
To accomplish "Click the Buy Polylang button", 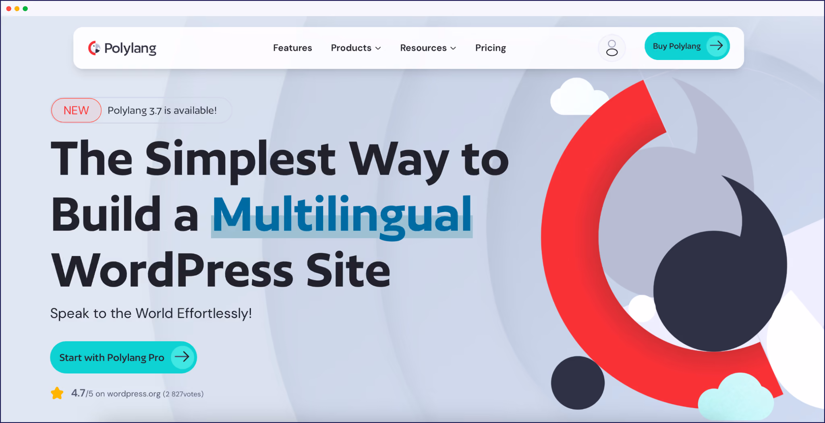I will (x=687, y=46).
